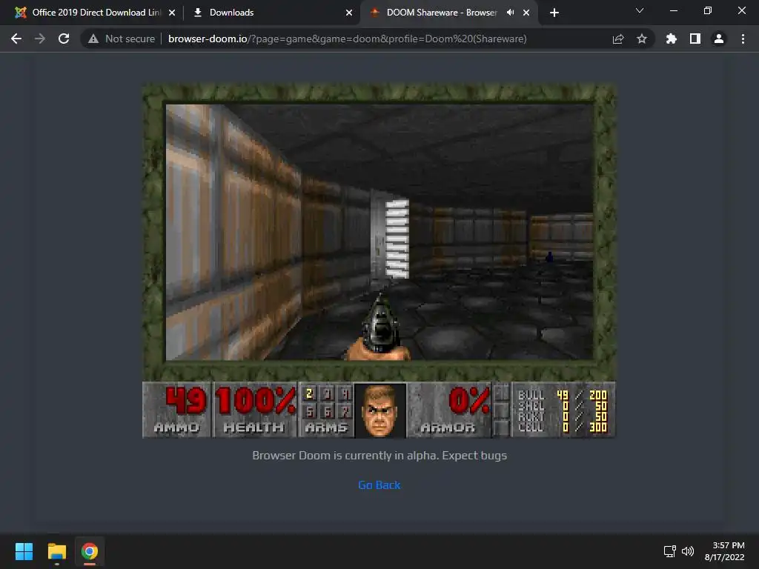Viewport: 759px width, 569px height.
Task: Click the BULL ammo count row
Action: pyautogui.click(x=562, y=396)
